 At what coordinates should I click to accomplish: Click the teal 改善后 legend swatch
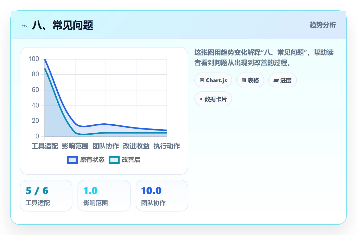(x=114, y=160)
